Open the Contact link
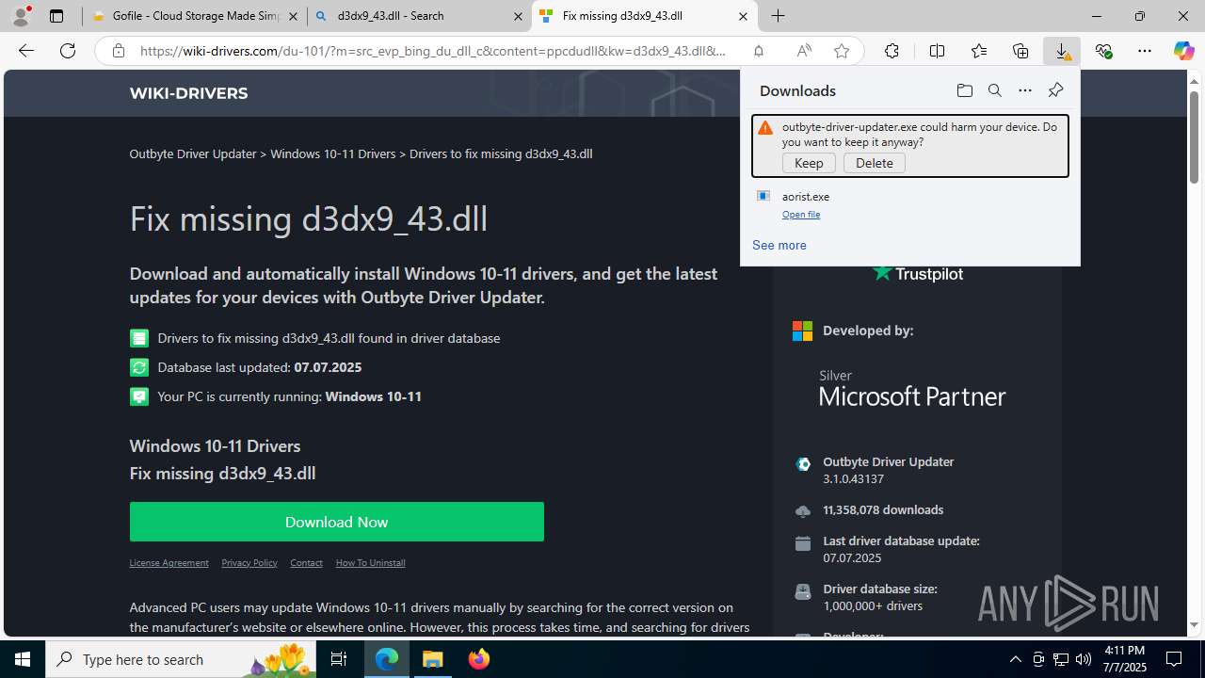 306,563
